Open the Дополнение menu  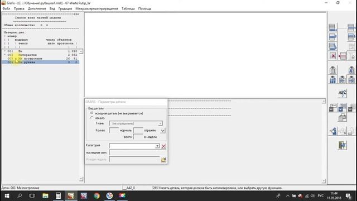tap(37, 9)
